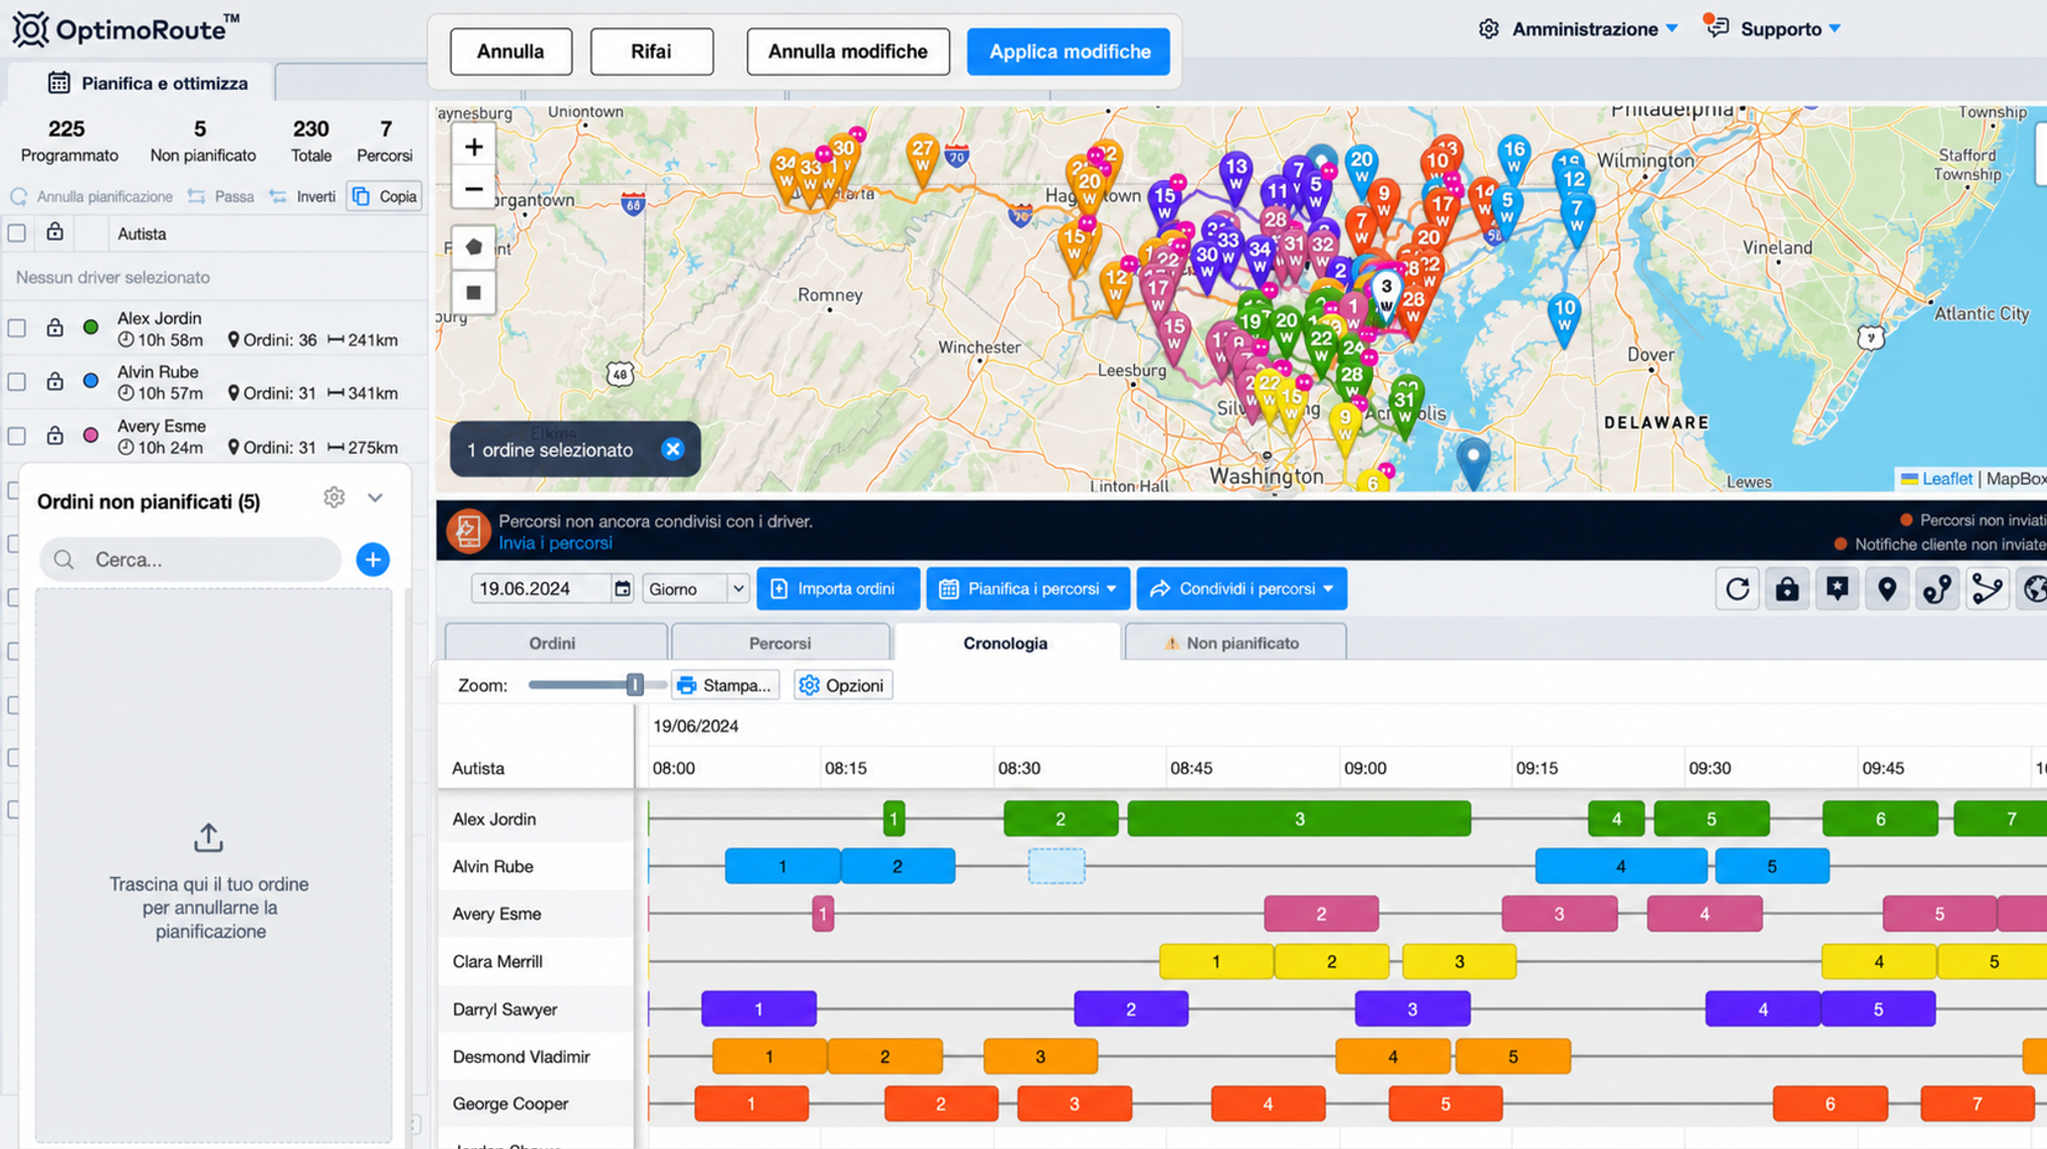Screen dimensions: 2047x1149
Task: Collapse the Ordini non pianificati panel
Action: click(x=375, y=497)
